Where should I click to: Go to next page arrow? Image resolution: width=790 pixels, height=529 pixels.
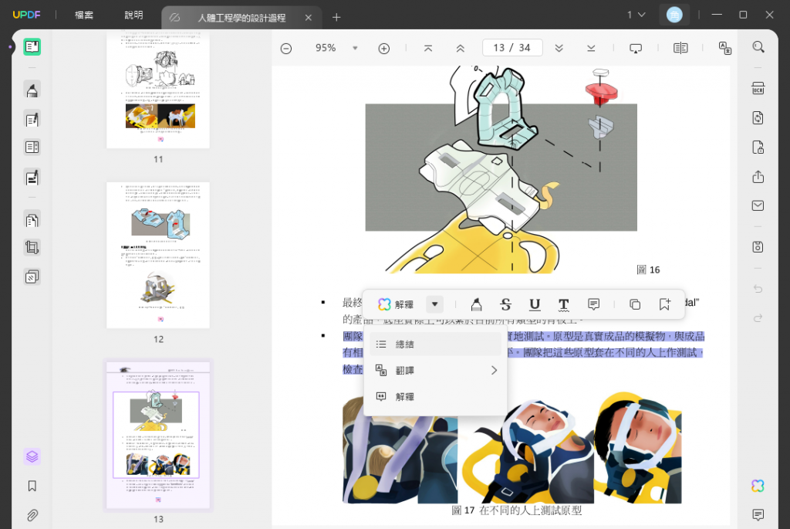(x=559, y=49)
